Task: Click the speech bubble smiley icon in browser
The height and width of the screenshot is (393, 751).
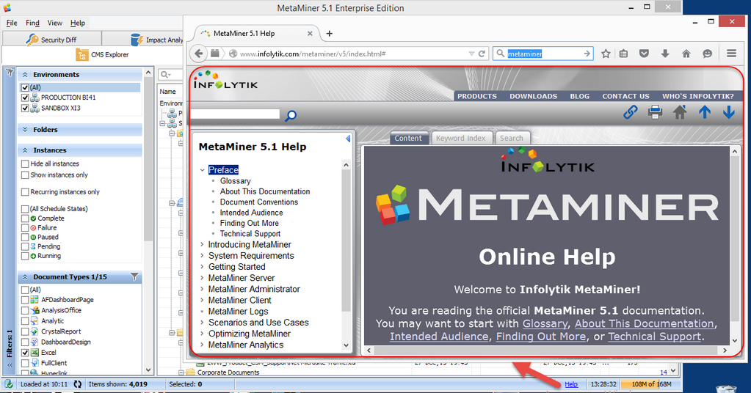Action: tap(708, 54)
